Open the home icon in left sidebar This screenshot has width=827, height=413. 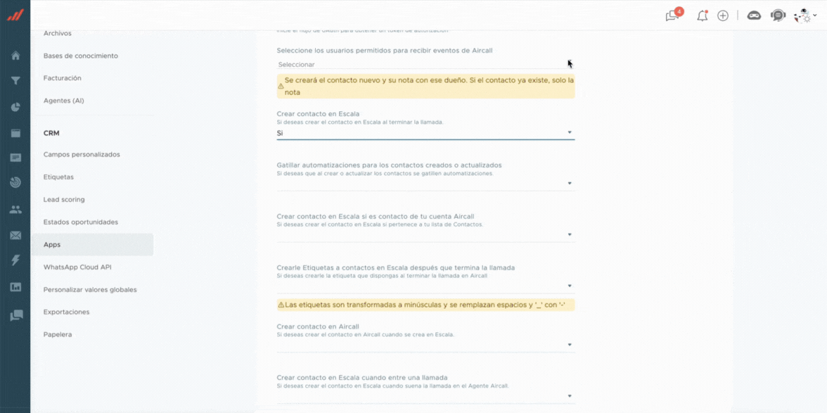[x=15, y=56]
